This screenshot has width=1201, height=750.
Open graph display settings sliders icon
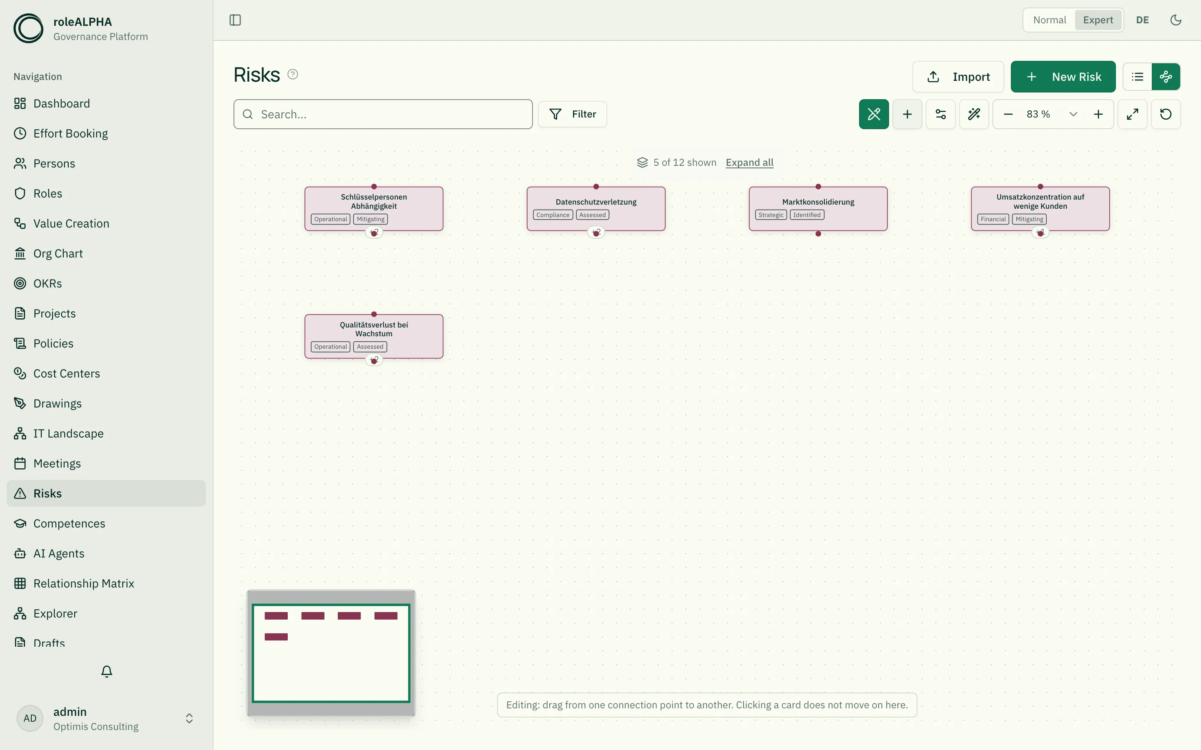click(x=940, y=114)
